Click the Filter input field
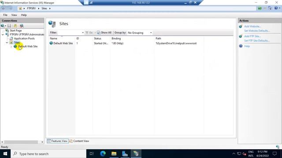282x158 pixels. tap(70, 32)
